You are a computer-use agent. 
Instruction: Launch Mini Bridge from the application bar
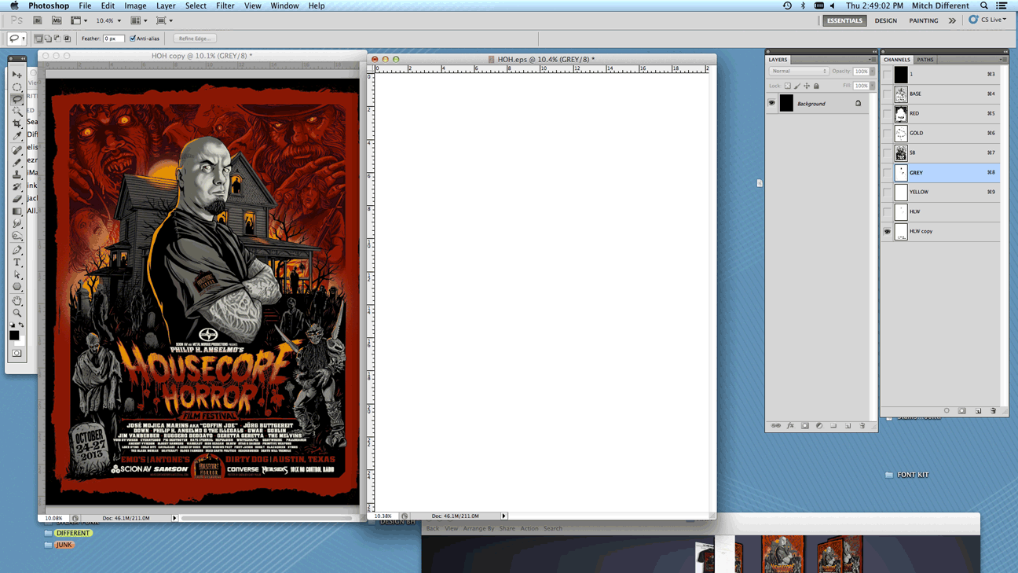57,20
